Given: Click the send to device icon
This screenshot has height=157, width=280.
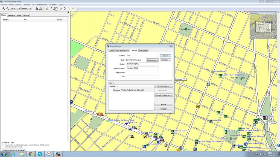Looking at the screenshot, I should click(37, 8).
